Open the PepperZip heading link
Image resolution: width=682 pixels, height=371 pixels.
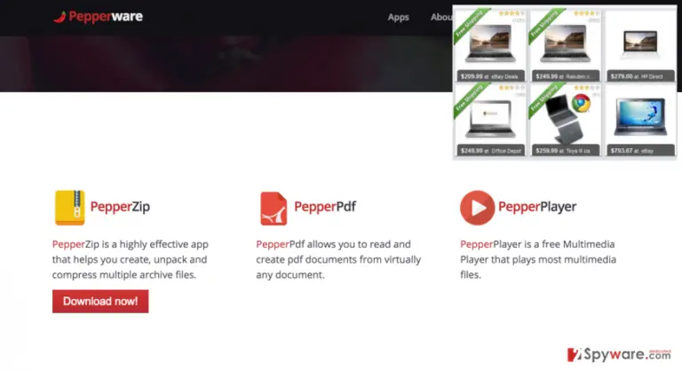pos(120,207)
